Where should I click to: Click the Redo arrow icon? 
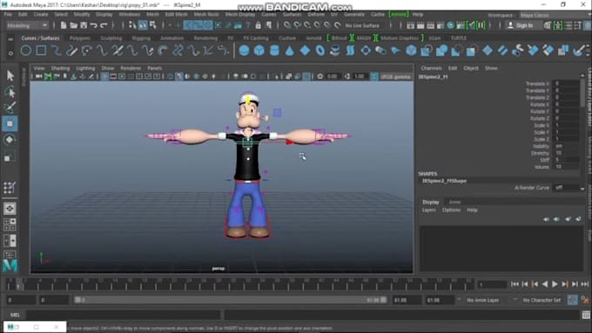(x=104, y=25)
